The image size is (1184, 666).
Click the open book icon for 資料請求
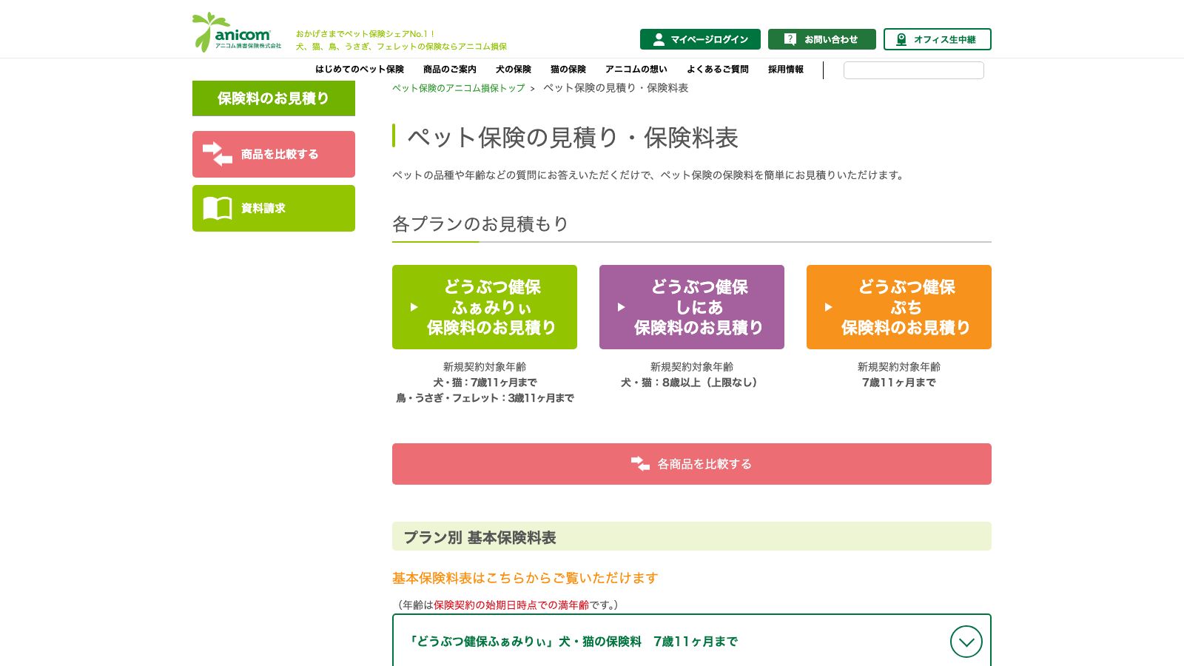coord(218,208)
